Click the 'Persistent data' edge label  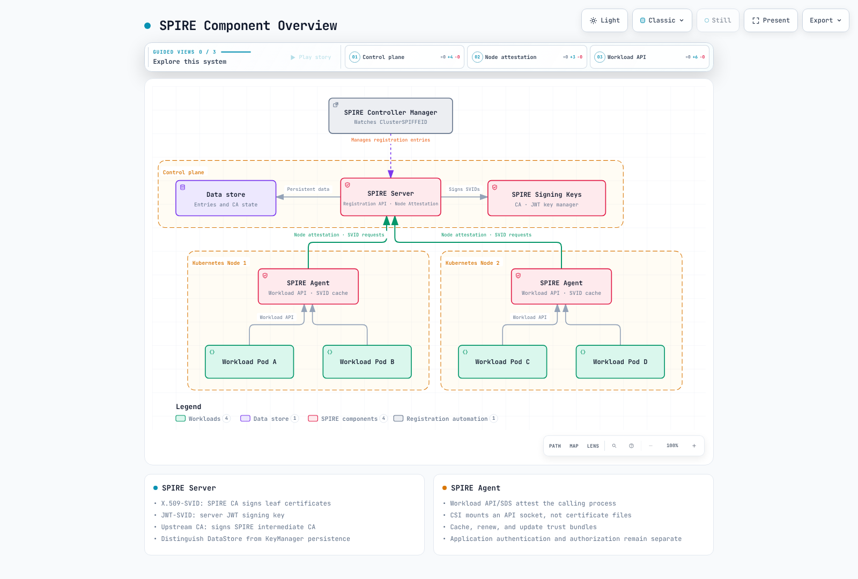pos(308,189)
